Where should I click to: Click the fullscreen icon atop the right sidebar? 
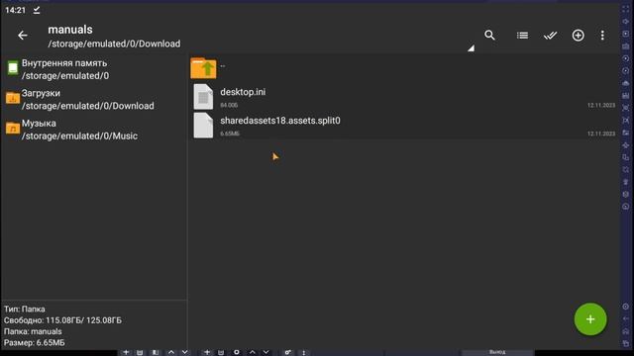coord(625,9)
